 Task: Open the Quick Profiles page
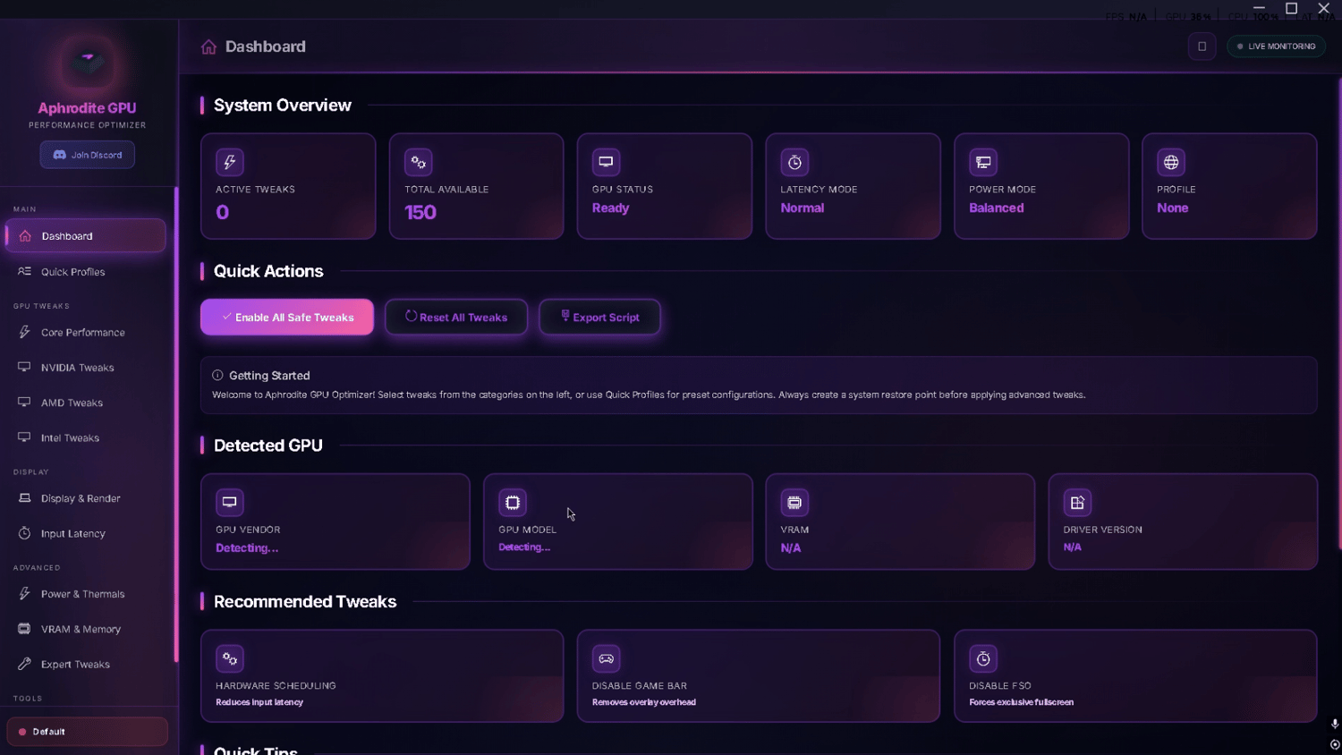[x=72, y=272]
